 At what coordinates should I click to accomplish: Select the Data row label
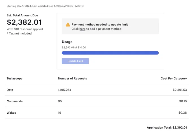point(10,90)
